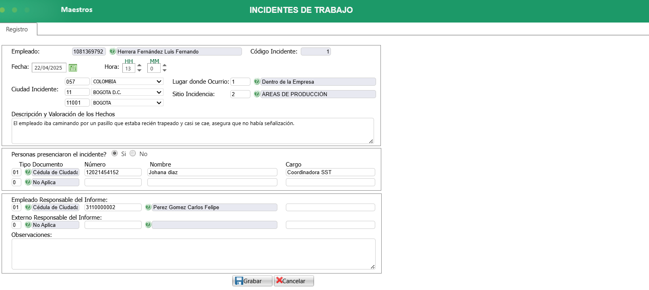The height and width of the screenshot is (290, 649).
Task: Click the Fecha date field
Action: [49, 68]
